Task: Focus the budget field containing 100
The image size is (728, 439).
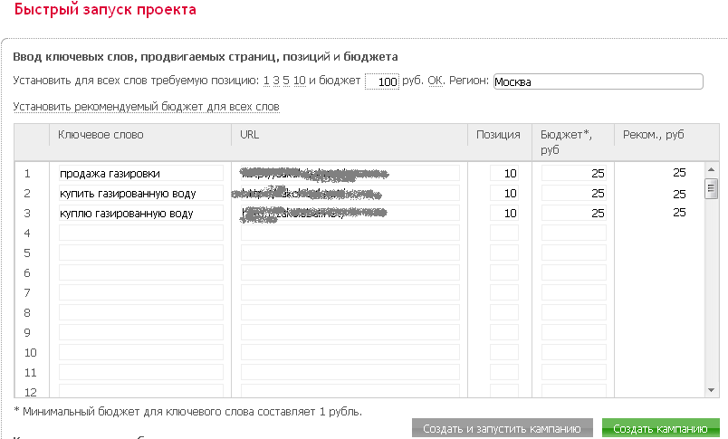Action: click(x=382, y=82)
